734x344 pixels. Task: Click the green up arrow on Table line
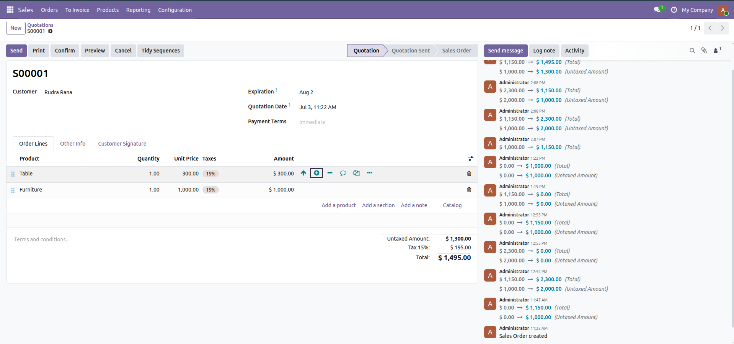coord(303,173)
